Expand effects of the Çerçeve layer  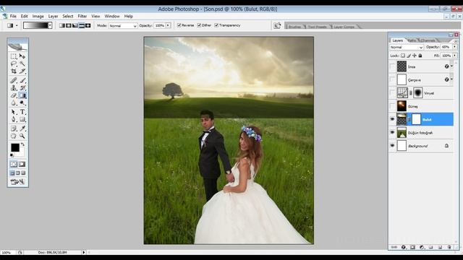point(451,79)
